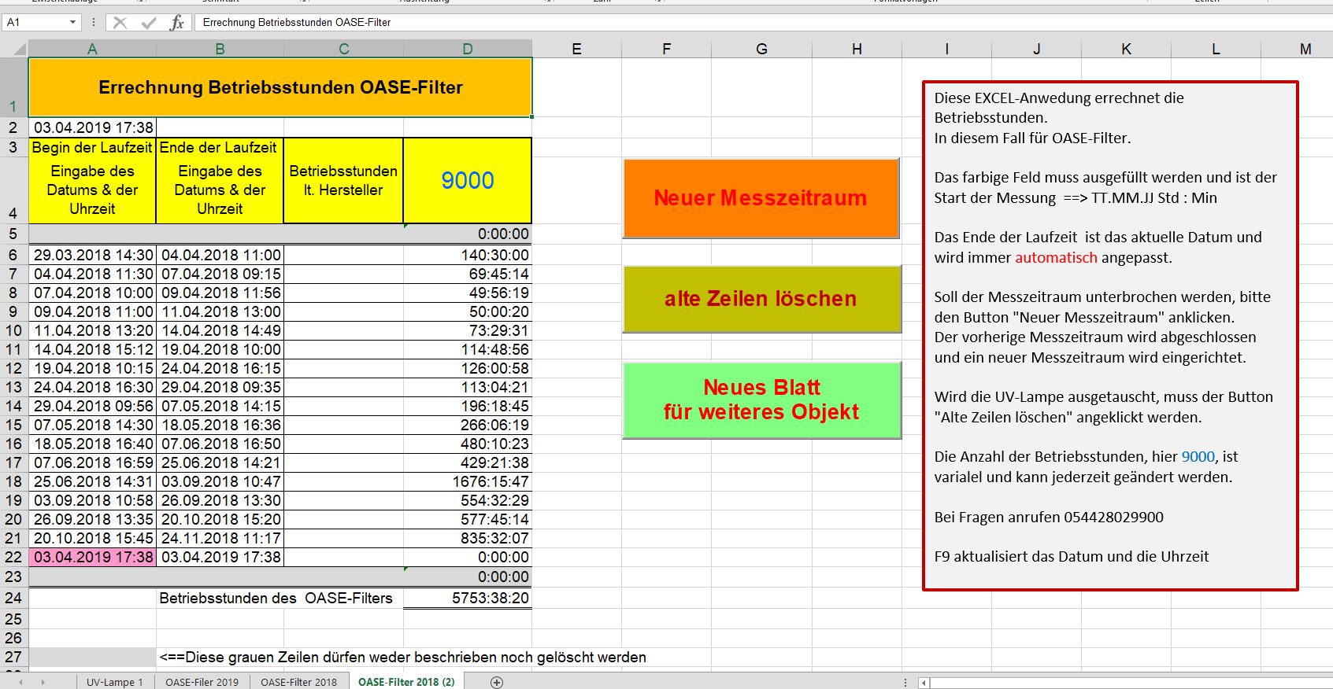Click the formula bar options dots
Viewport: 1333px width, 689px height.
coord(93,22)
